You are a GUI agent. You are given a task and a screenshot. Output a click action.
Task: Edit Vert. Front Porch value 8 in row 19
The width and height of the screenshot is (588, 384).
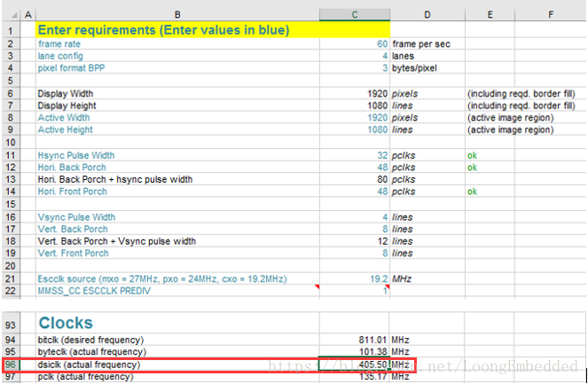[355, 253]
